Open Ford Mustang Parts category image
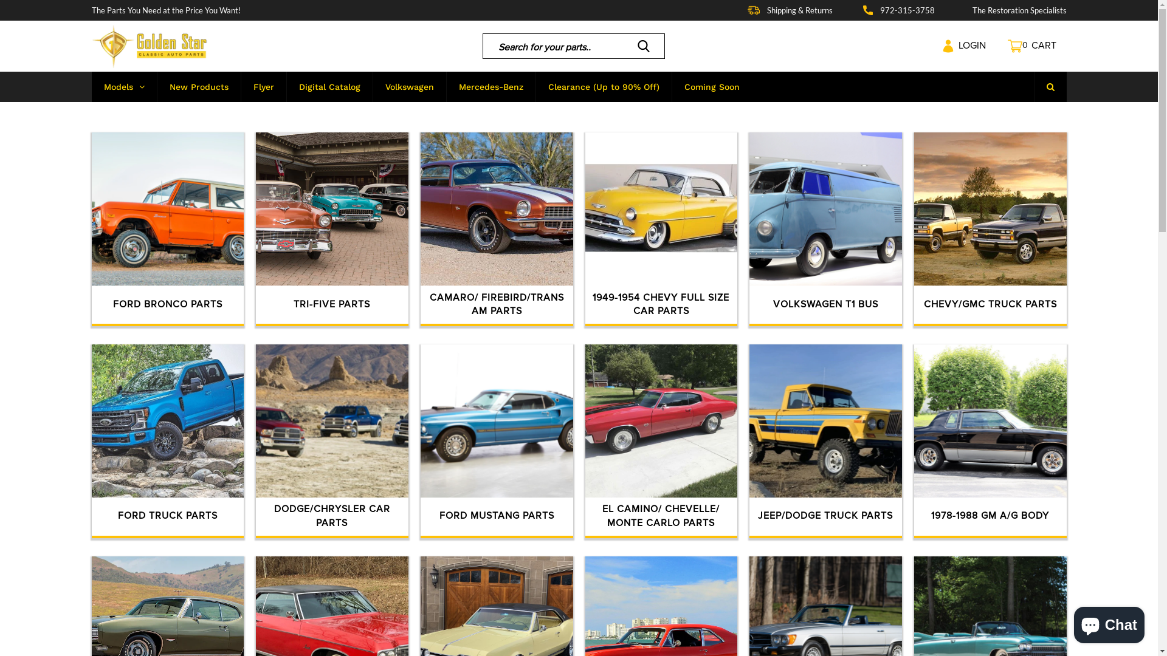 click(497, 421)
